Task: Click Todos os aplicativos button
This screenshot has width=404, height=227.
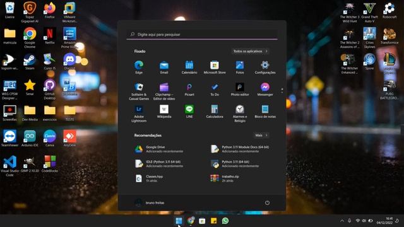Action: click(251, 51)
